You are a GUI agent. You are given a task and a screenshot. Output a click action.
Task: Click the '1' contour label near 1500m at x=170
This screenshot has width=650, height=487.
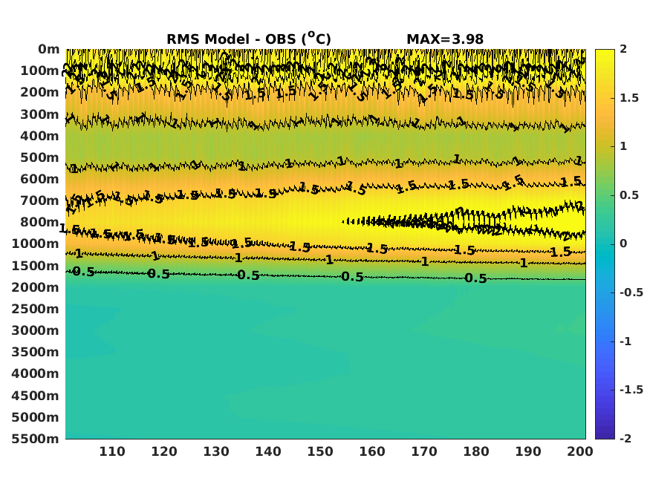click(x=425, y=262)
